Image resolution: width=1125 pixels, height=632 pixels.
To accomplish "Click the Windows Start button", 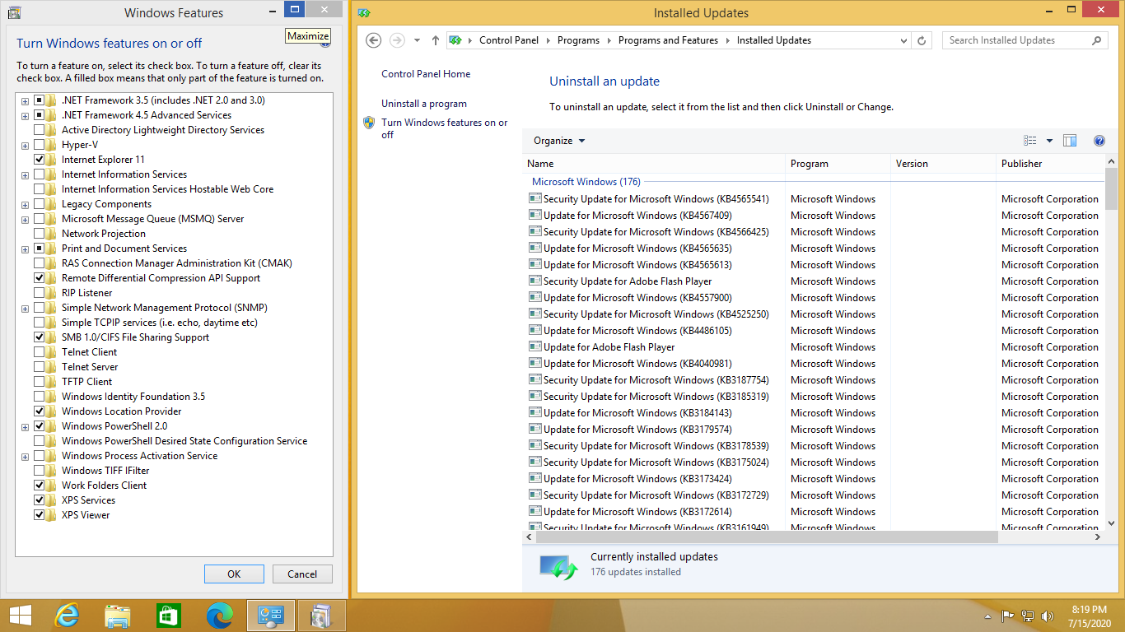I will point(21,616).
